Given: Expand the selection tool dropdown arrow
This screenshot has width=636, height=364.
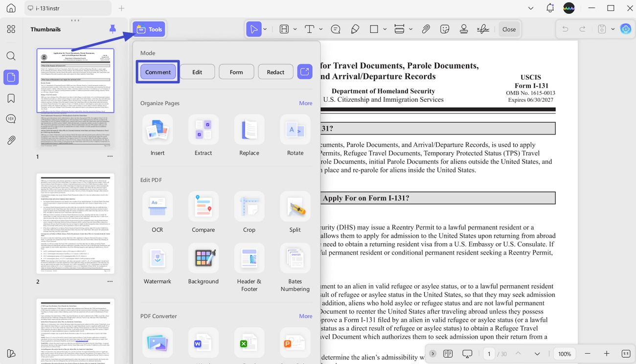Looking at the screenshot, I should click(x=265, y=29).
